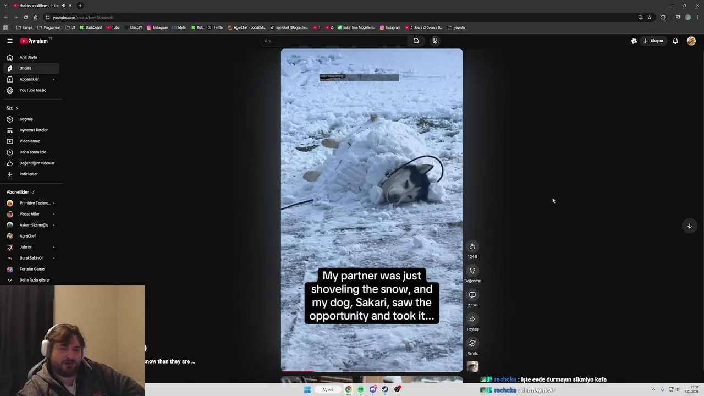Open YouTube Music from the sidebar
Image resolution: width=704 pixels, height=396 pixels.
[31, 90]
